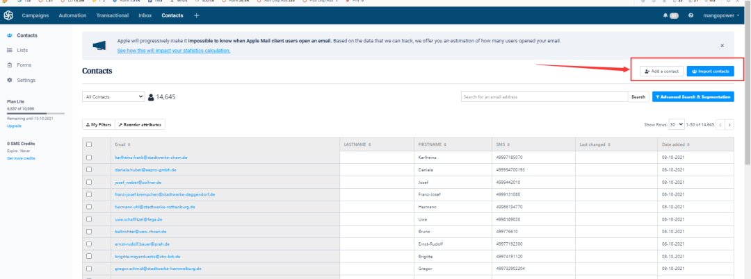Check the franz-josef.krempchen row checkbox

89,194
